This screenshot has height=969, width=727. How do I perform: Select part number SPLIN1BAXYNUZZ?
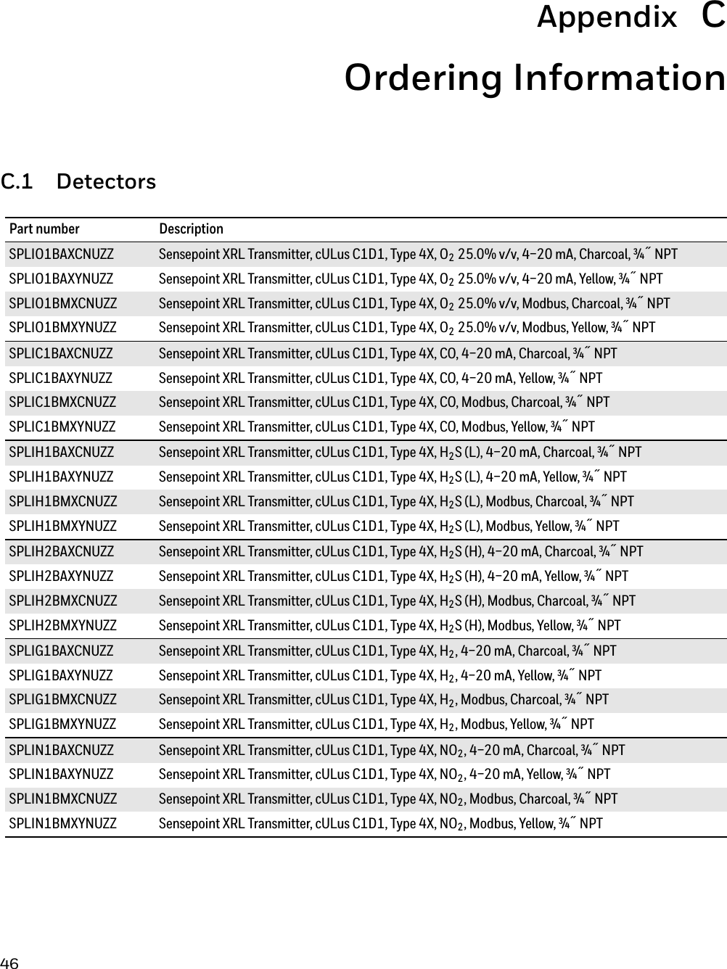61,775
